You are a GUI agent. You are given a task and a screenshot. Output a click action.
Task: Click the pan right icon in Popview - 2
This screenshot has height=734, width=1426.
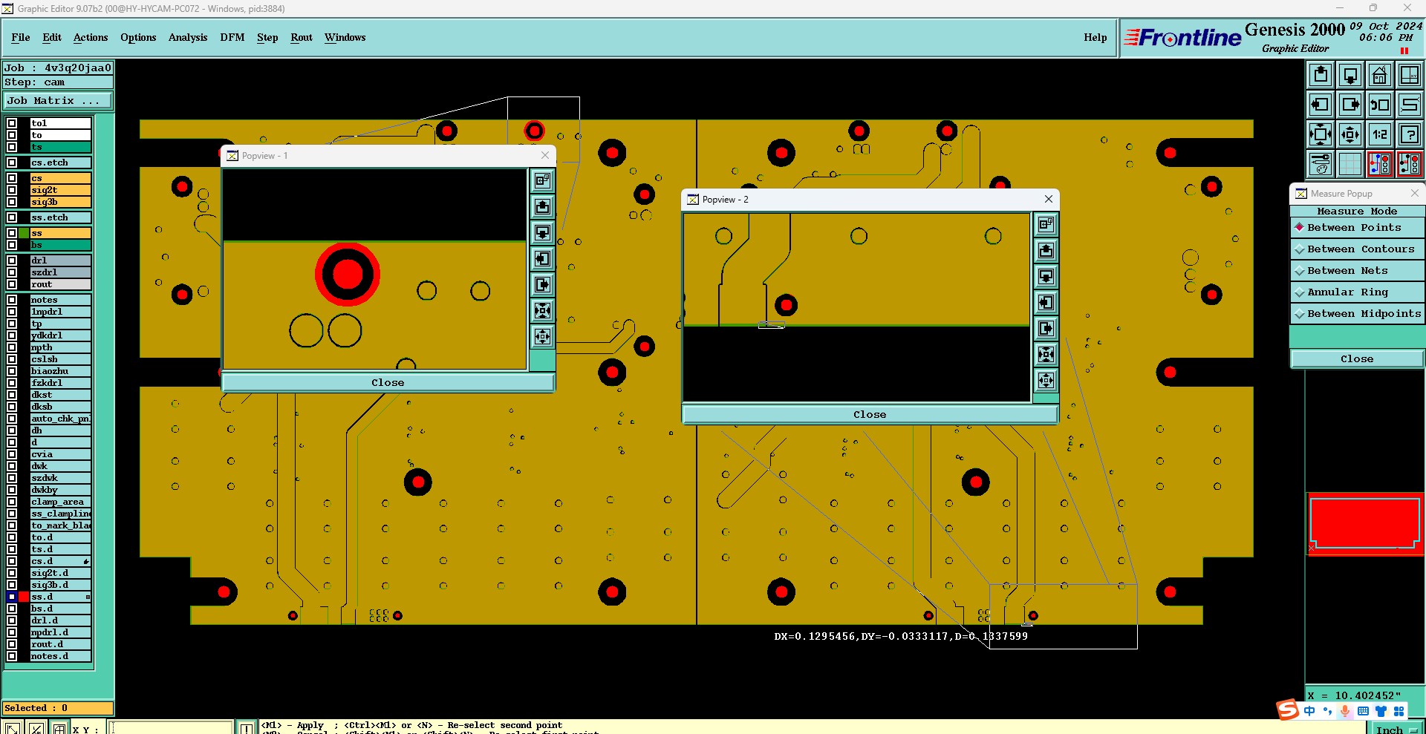[1046, 328]
